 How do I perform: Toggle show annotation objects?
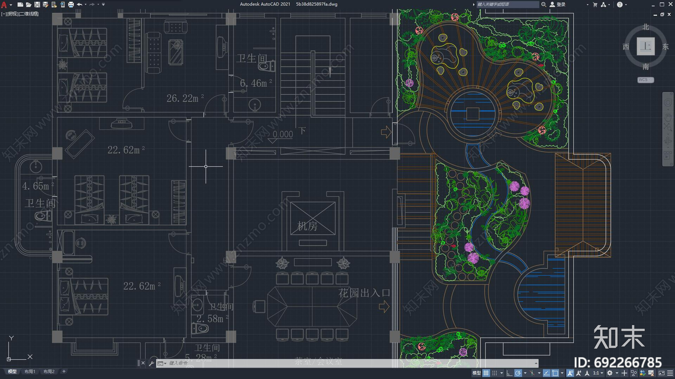(x=570, y=373)
